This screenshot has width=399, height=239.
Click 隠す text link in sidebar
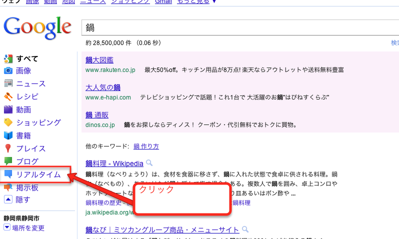[23, 199]
